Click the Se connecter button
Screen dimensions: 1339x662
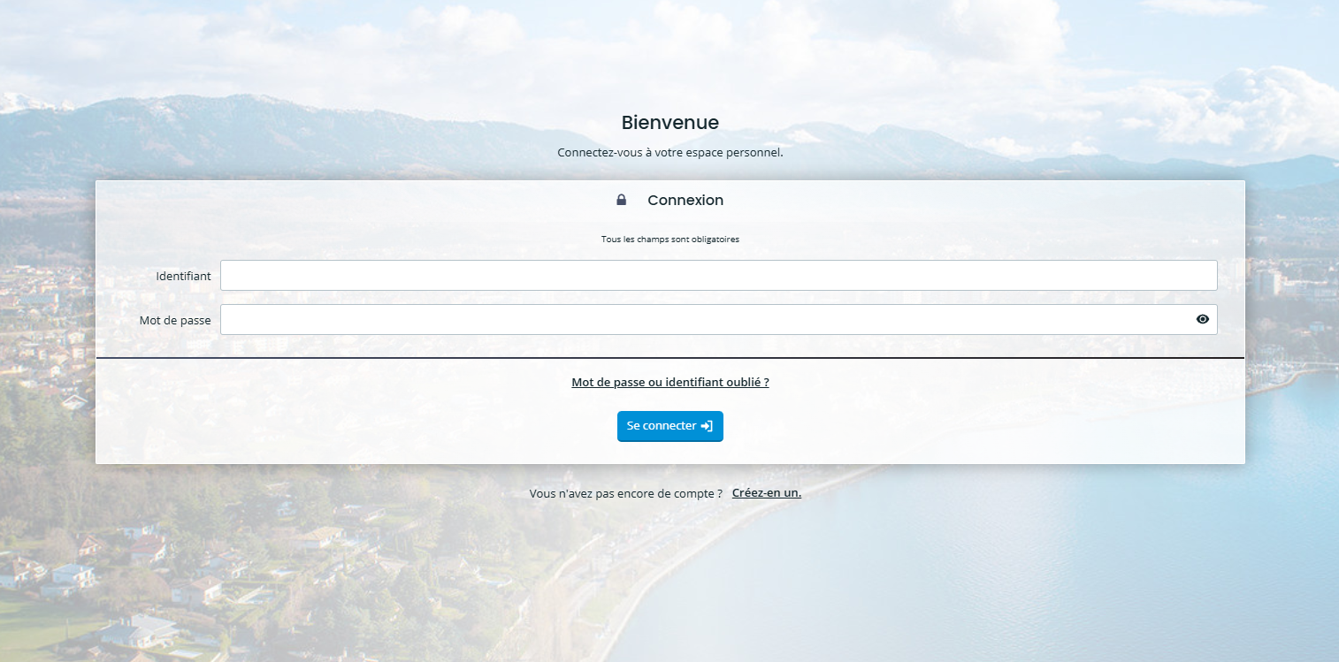(670, 426)
